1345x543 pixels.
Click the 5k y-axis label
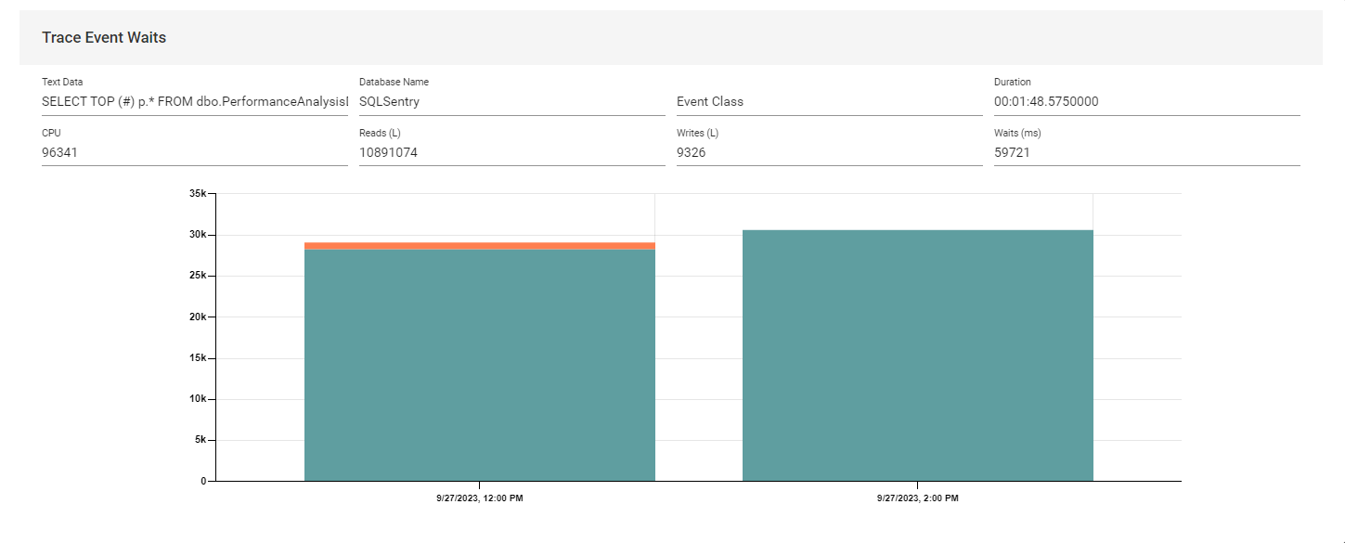200,440
